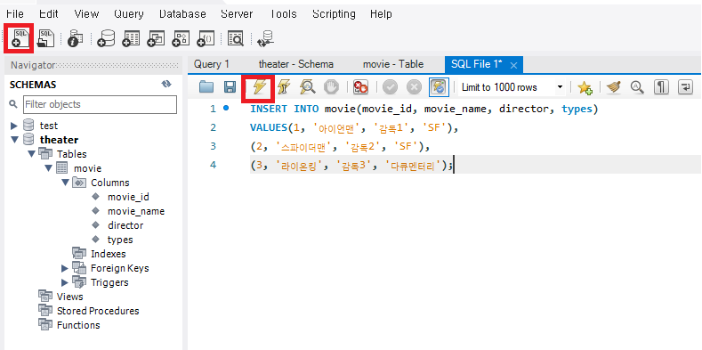This screenshot has width=702, height=350.
Task: Open the Query menu
Action: point(128,14)
